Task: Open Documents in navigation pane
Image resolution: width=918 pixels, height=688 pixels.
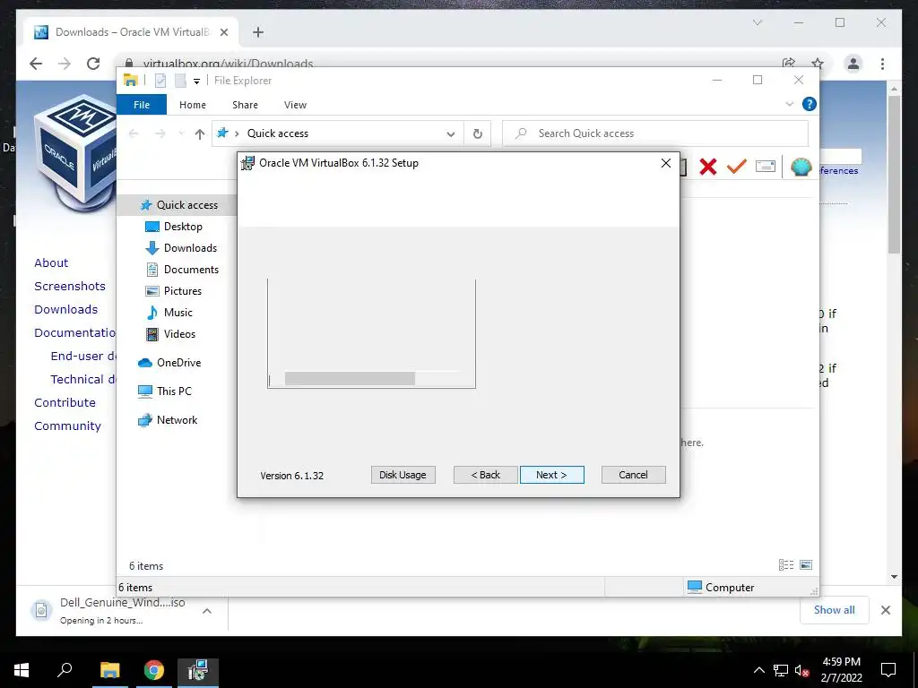Action: 191,270
